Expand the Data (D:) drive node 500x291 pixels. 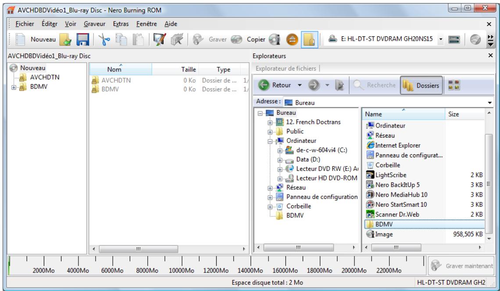(x=280, y=160)
